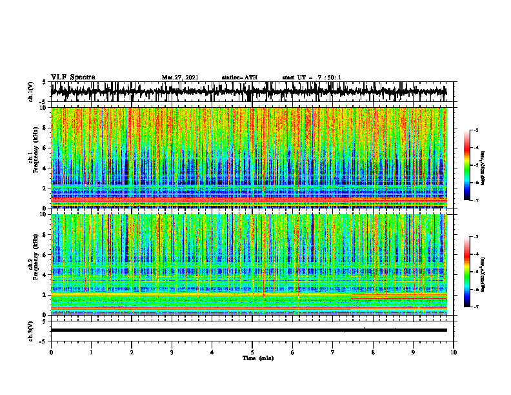Select the "start UT = 7 :50: 1" text
The height and width of the screenshot is (395, 511).
(x=312, y=77)
